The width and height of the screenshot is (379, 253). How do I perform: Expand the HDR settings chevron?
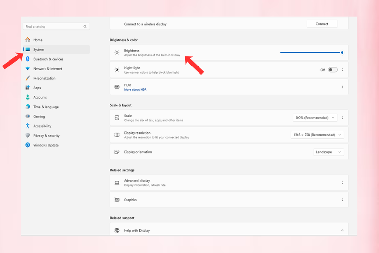342,87
